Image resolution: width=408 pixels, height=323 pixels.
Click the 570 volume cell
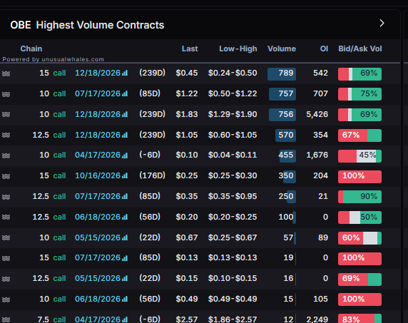(x=285, y=135)
